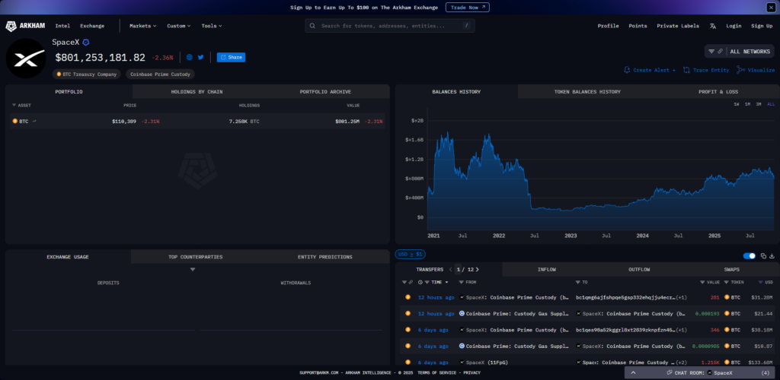Click the BTC token icon in the $38.18M row

click(727, 330)
